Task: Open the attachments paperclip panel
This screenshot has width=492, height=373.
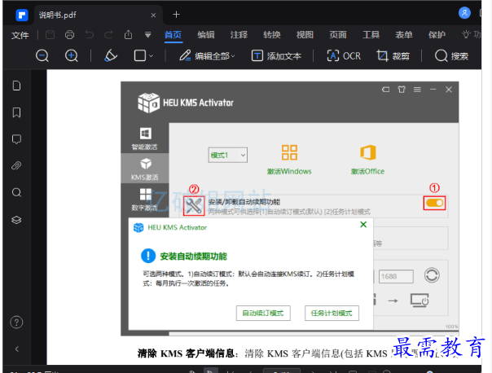Action: click(x=16, y=165)
